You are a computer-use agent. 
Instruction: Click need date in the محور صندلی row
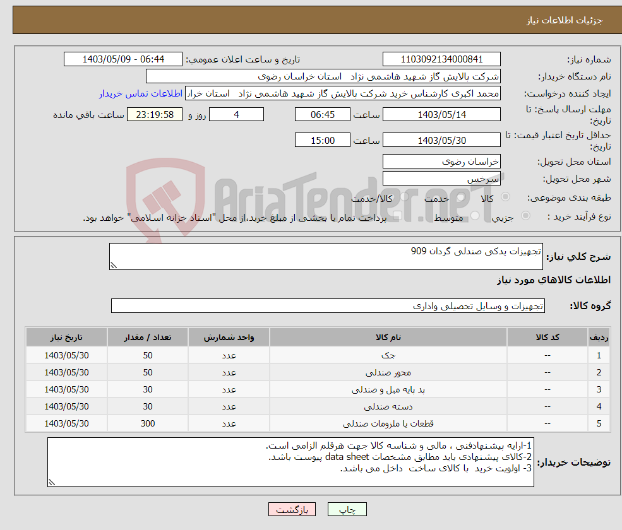tap(66, 373)
